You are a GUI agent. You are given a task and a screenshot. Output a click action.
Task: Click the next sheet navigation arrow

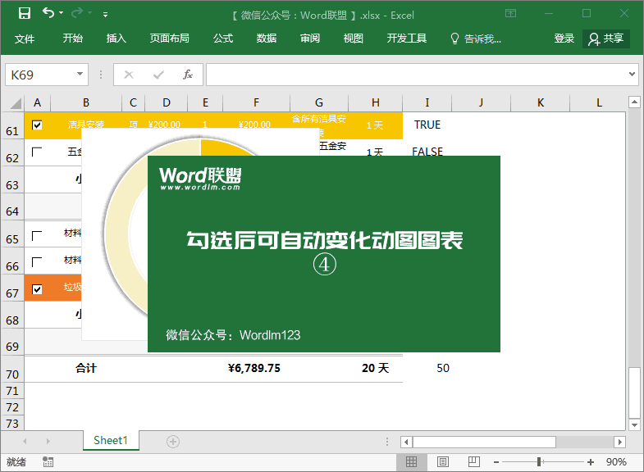(48, 441)
